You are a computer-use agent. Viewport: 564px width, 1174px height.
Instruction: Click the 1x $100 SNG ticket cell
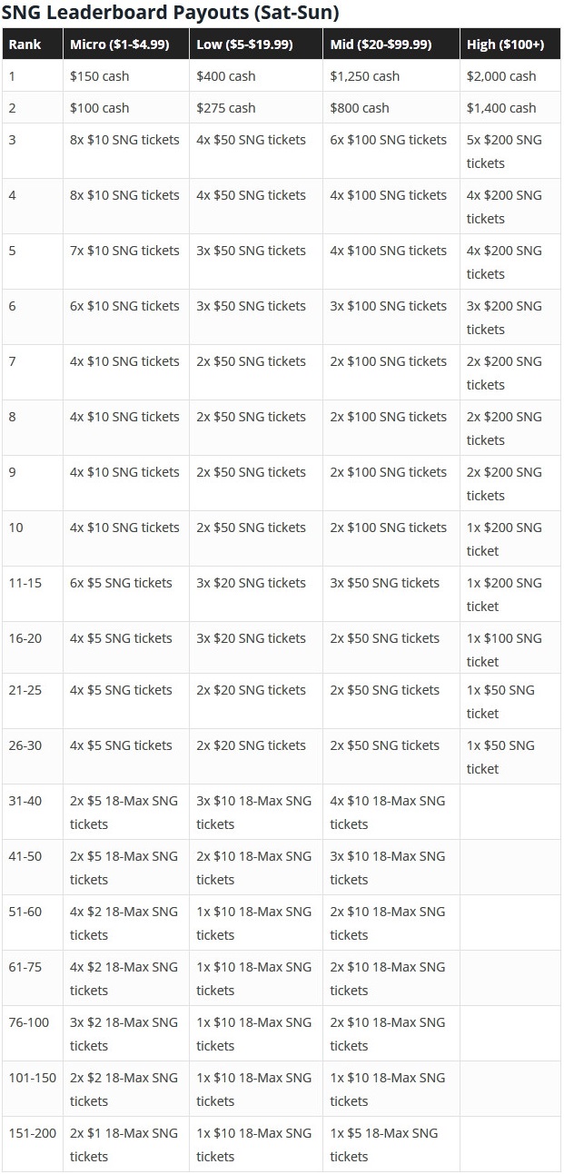[x=510, y=650]
